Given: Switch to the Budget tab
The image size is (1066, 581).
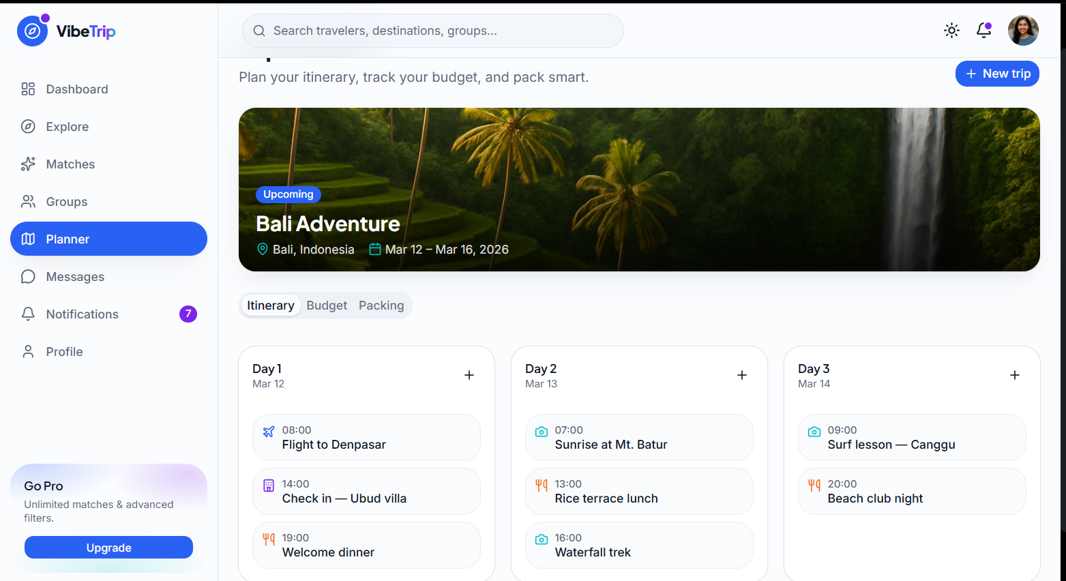Looking at the screenshot, I should click(327, 306).
